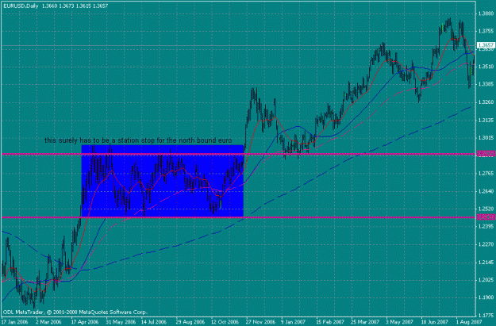Click the 1.3015 price scale label
The height and width of the screenshot is (326, 496).
pos(486,138)
